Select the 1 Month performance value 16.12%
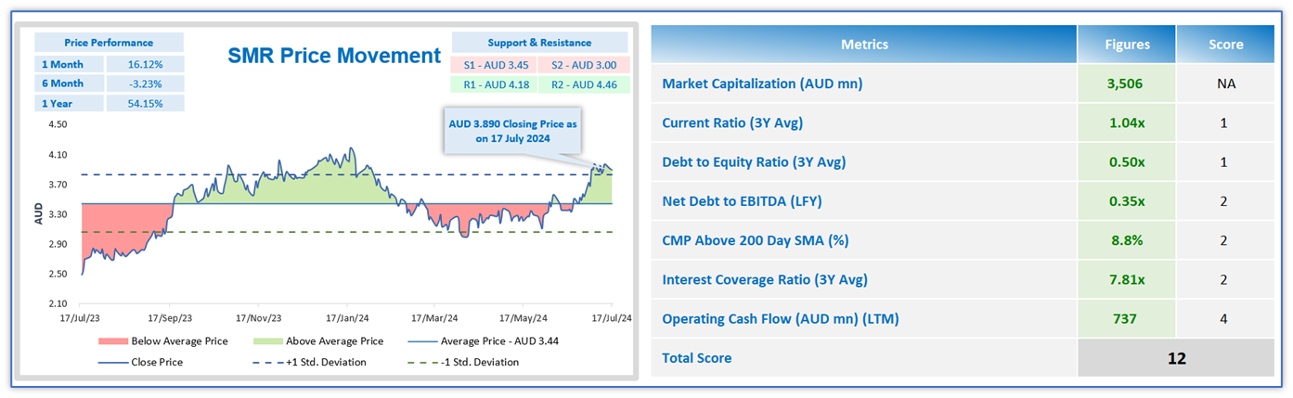The height and width of the screenshot is (398, 1293). (144, 64)
